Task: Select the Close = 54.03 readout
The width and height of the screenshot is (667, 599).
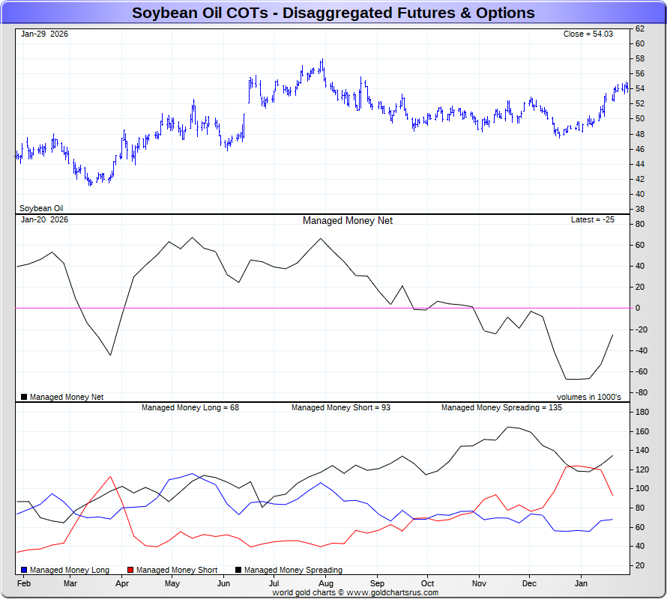Action: pos(588,34)
